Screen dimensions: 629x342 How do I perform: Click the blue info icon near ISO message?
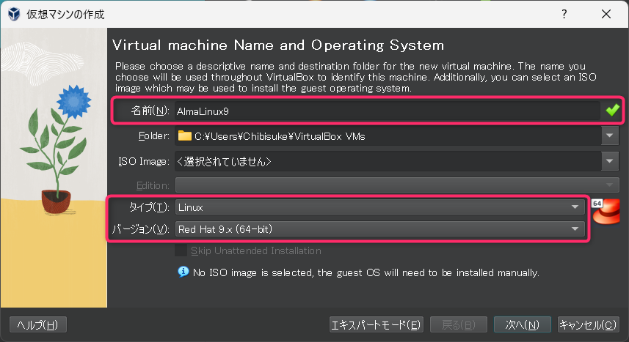(x=183, y=272)
